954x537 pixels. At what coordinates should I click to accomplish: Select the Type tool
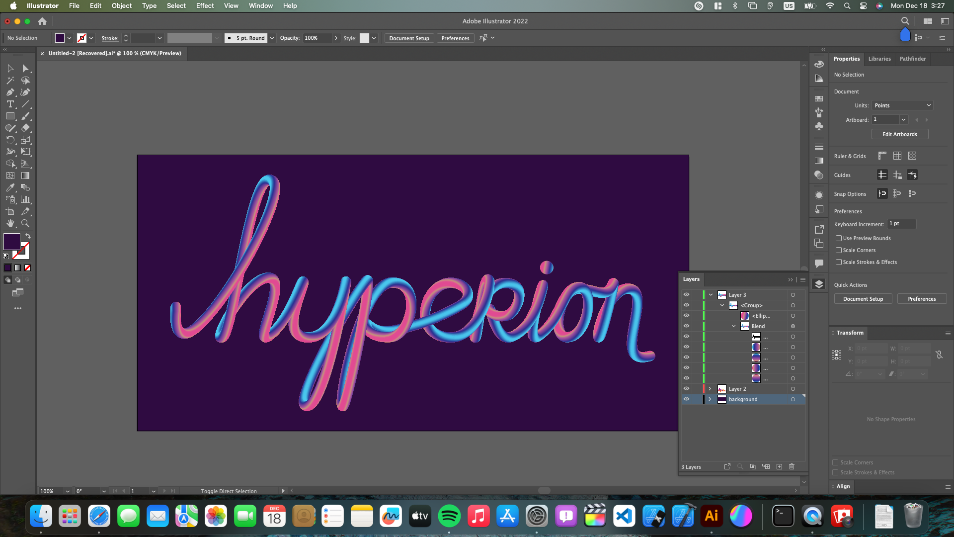click(10, 104)
